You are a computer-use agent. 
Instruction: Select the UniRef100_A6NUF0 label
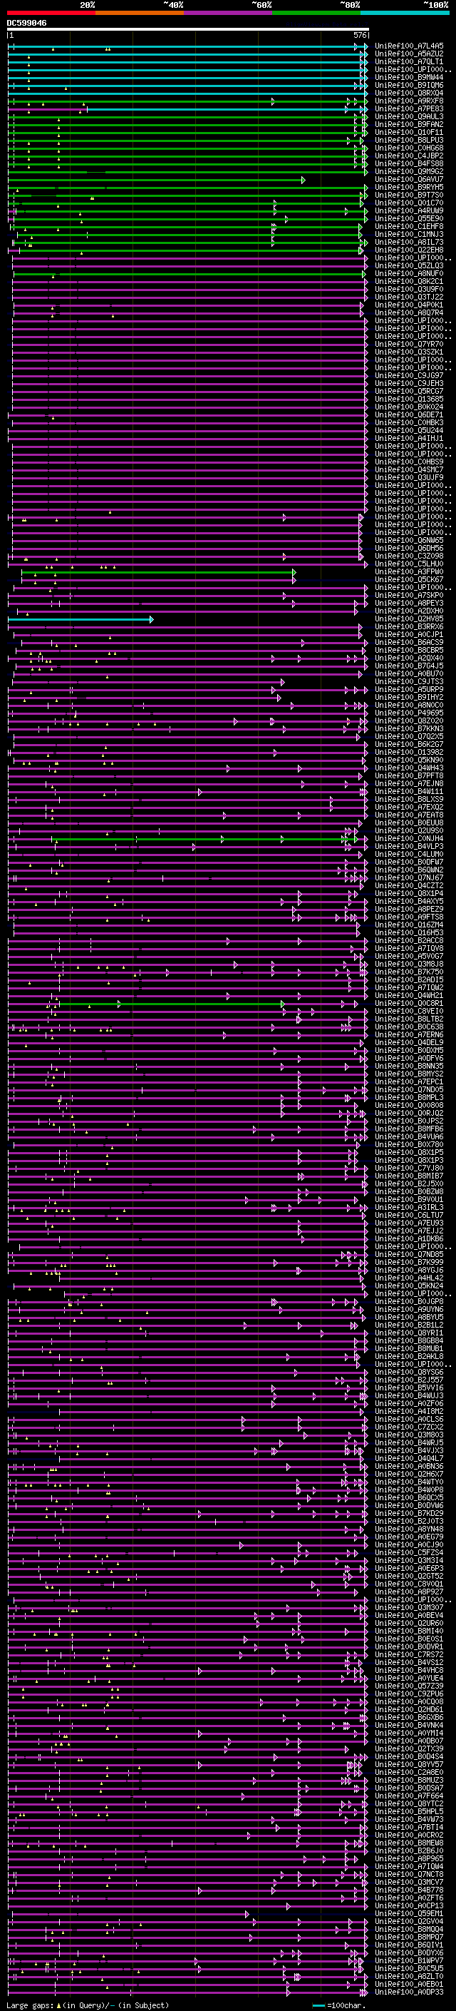click(408, 274)
